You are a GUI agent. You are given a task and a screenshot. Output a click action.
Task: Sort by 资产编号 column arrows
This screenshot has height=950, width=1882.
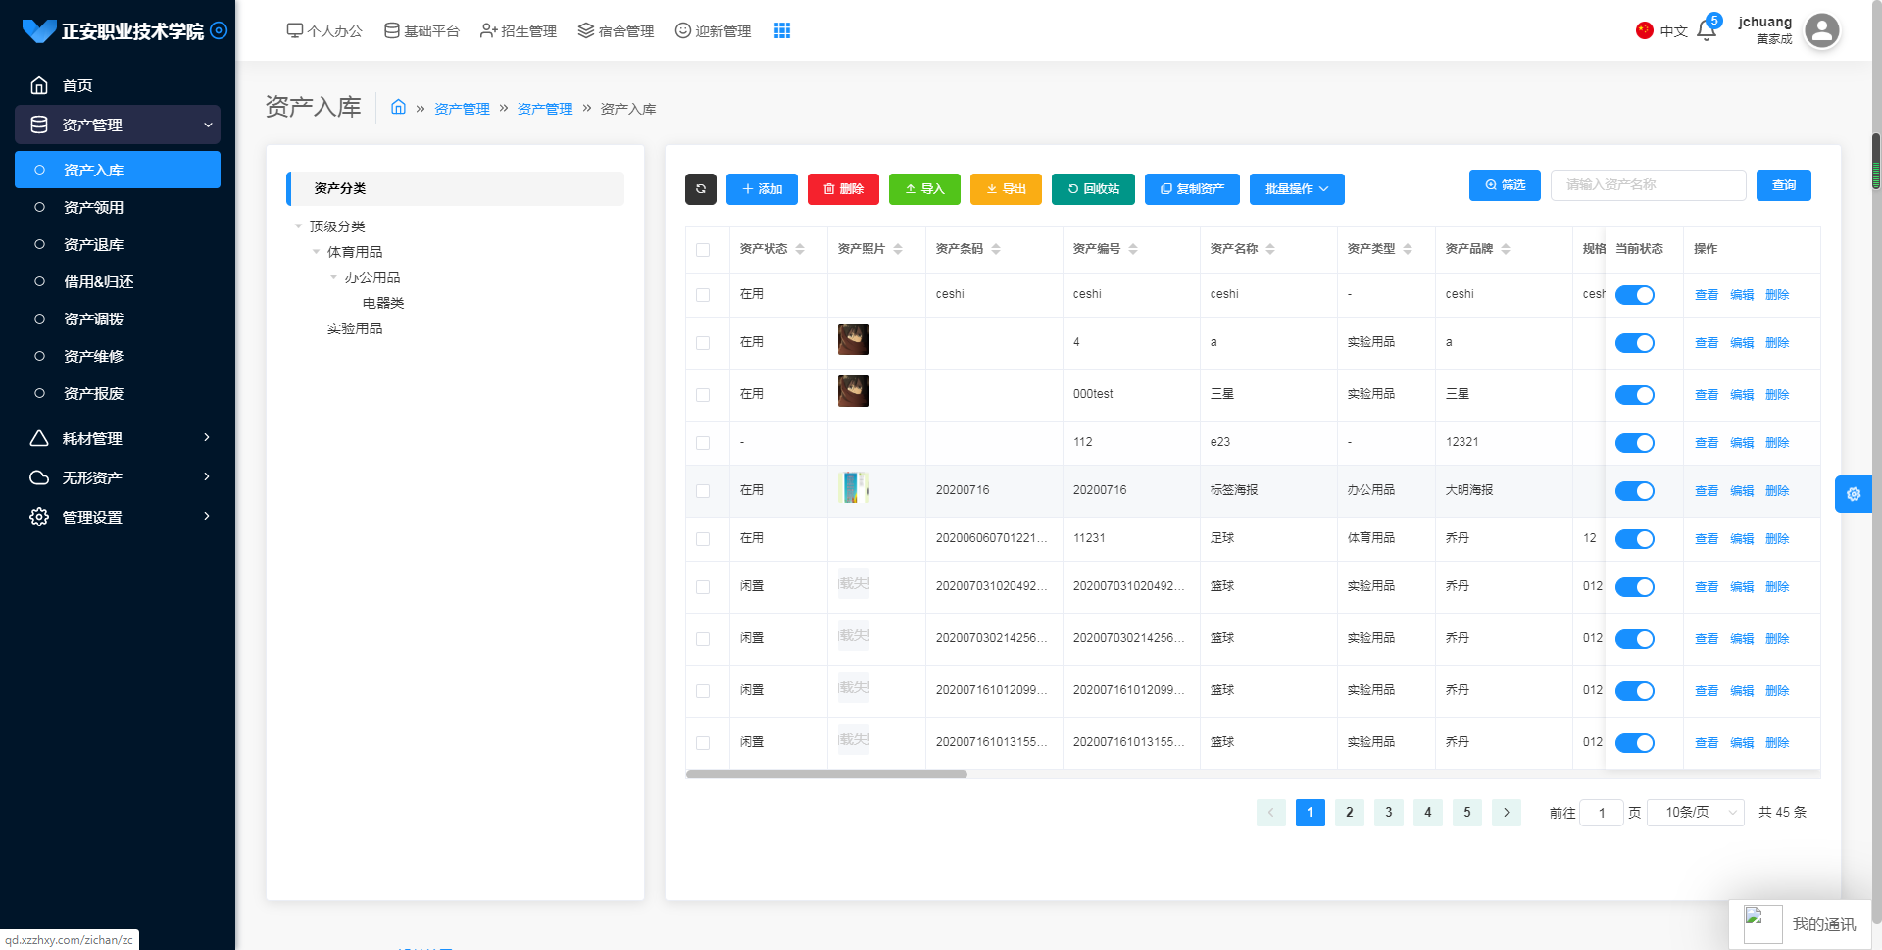click(1133, 249)
